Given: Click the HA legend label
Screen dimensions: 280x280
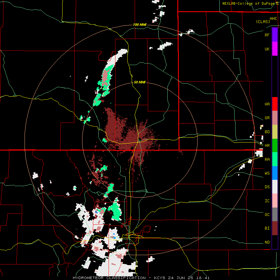Looking at the screenshot, I should pos(267,104).
